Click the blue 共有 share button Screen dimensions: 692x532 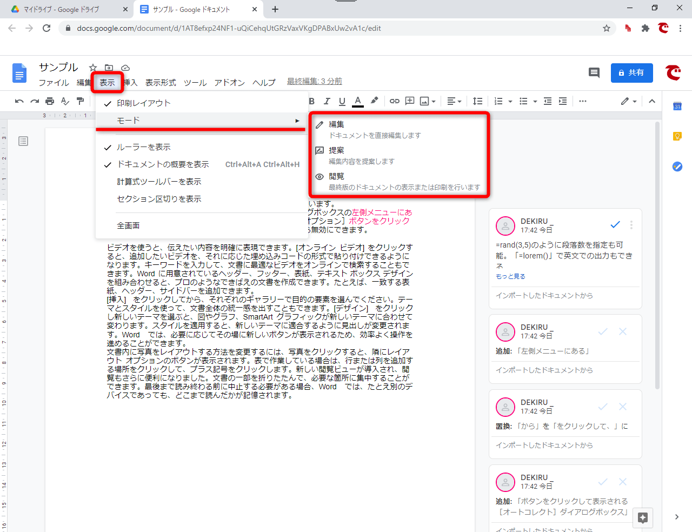pos(631,73)
